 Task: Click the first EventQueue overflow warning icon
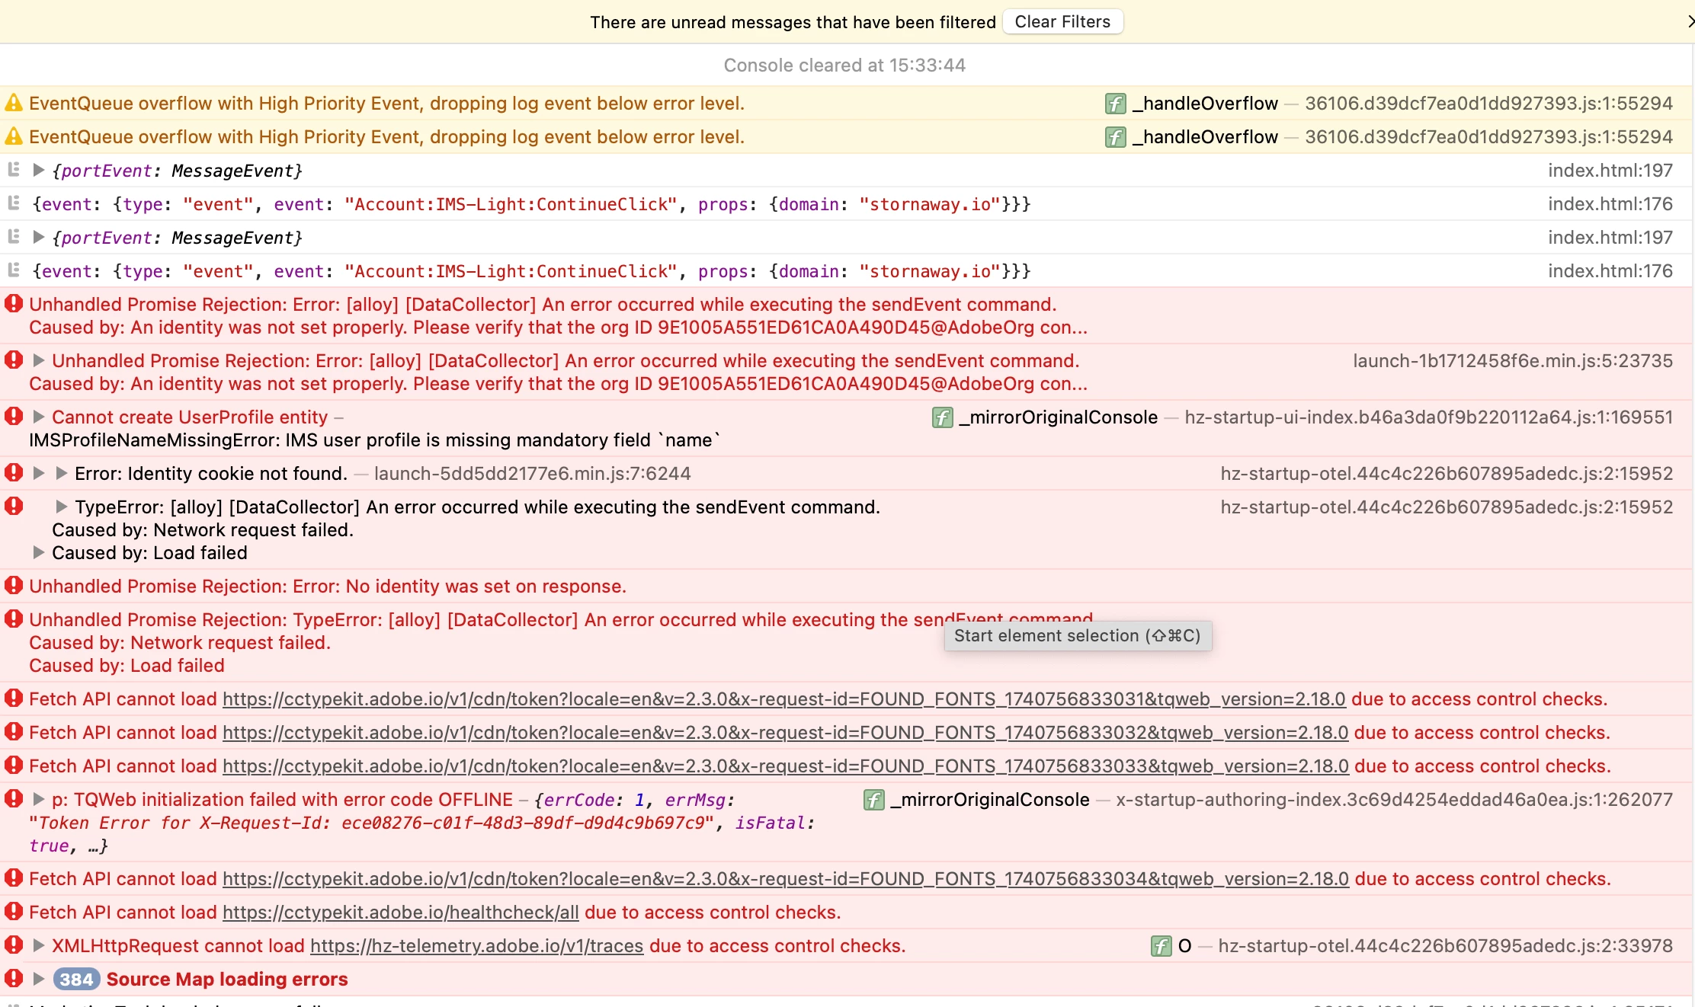(14, 103)
